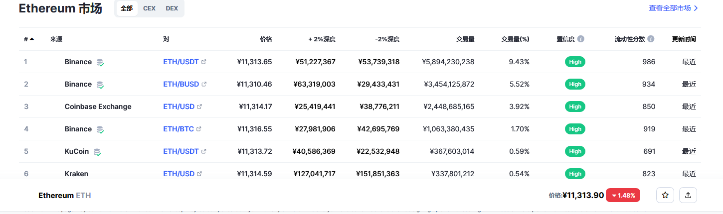The height and width of the screenshot is (214, 723).
Task: Open Coinbase Exchange source link
Action: pos(98,107)
